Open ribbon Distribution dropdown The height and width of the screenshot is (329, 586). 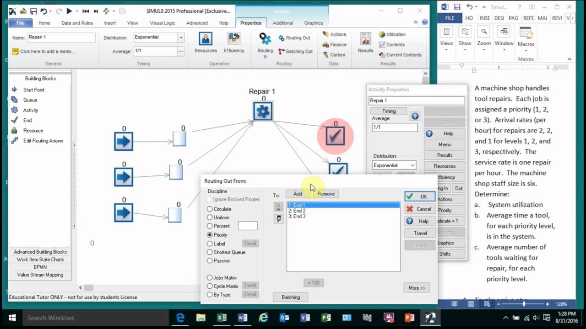[x=181, y=37]
